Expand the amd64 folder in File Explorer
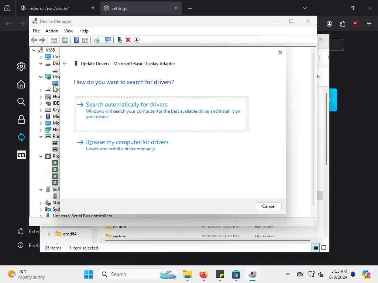The height and width of the screenshot is (283, 378). click(49, 234)
